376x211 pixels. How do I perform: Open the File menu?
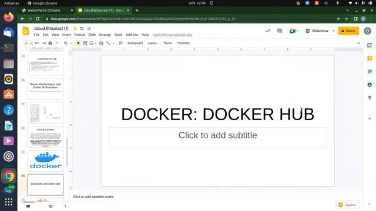click(36, 35)
